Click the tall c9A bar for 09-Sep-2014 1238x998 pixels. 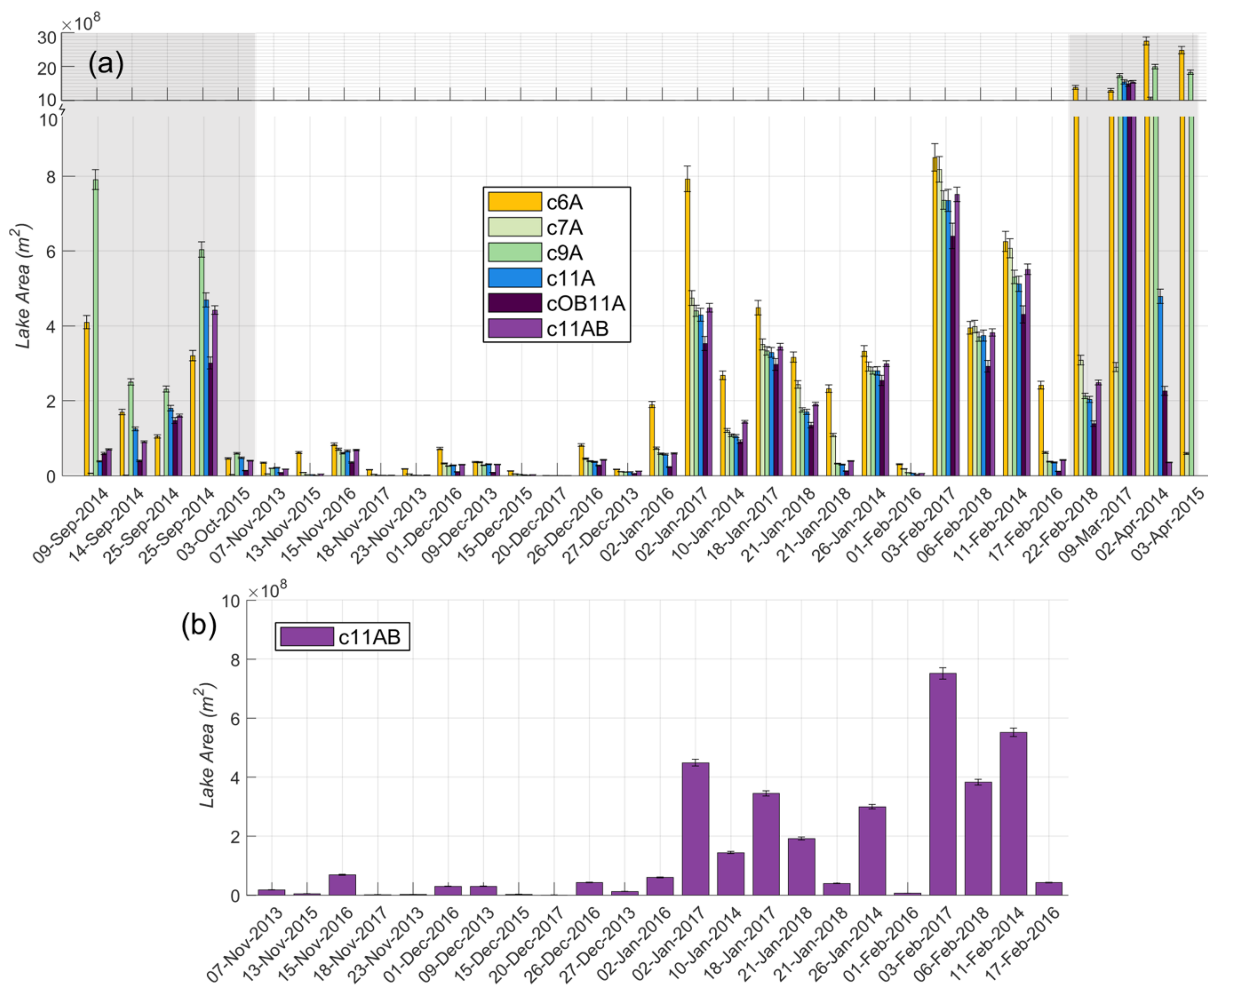pos(95,328)
